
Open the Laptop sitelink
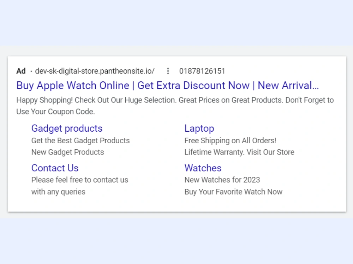point(199,128)
